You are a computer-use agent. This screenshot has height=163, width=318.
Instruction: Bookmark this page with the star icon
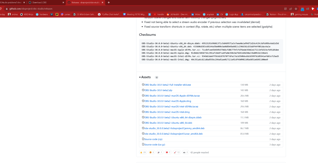(296, 9)
